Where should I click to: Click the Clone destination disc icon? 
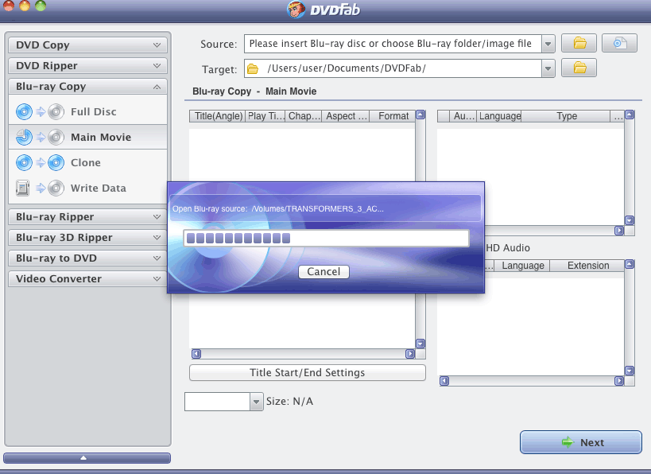click(x=56, y=162)
